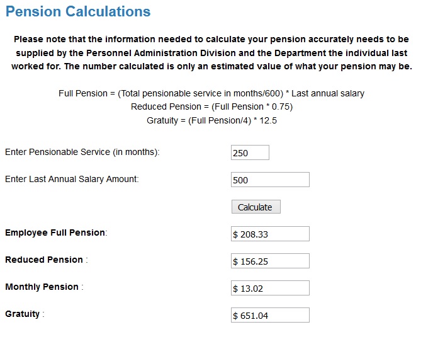Click the 'Enter Pensionable Service (in months)' label
433x344 pixels.
point(82,152)
